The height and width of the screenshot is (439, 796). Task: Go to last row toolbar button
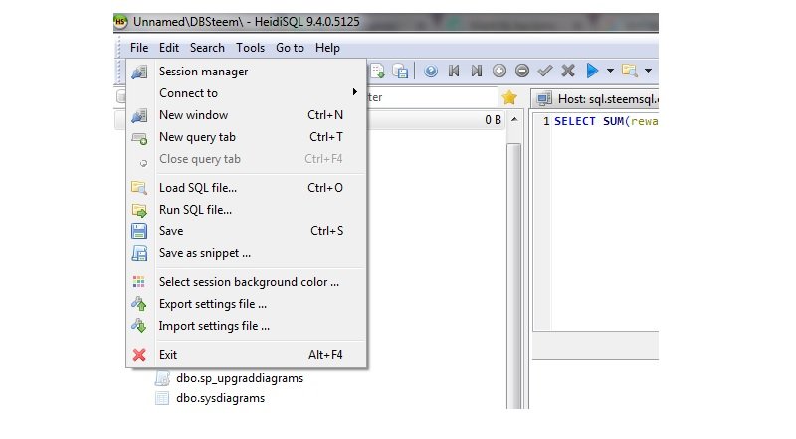pyautogui.click(x=477, y=71)
